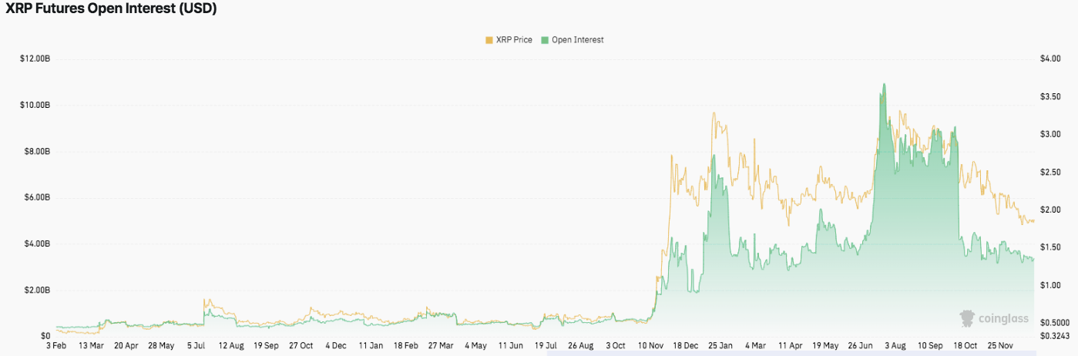Click the highest green open interest peak
1078x356 pixels.
coord(884,85)
